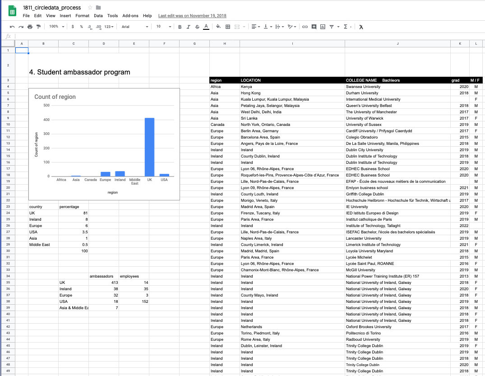Insert a link using the link icon
Viewport: 485px width, 376px height.
tap(305, 27)
